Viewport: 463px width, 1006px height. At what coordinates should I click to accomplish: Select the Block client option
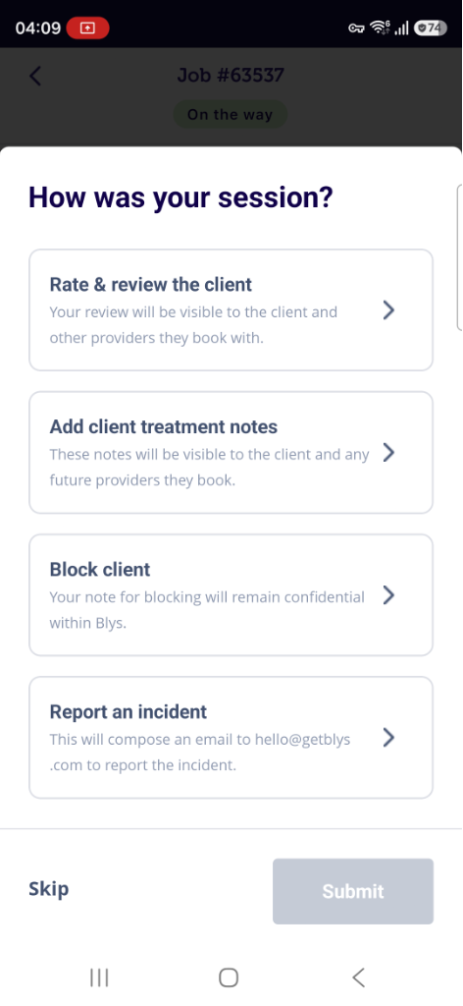(231, 594)
